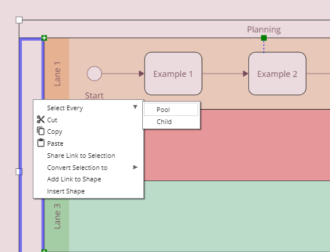Click the Paste clipboard icon
The image size is (330, 252).
[41, 143]
